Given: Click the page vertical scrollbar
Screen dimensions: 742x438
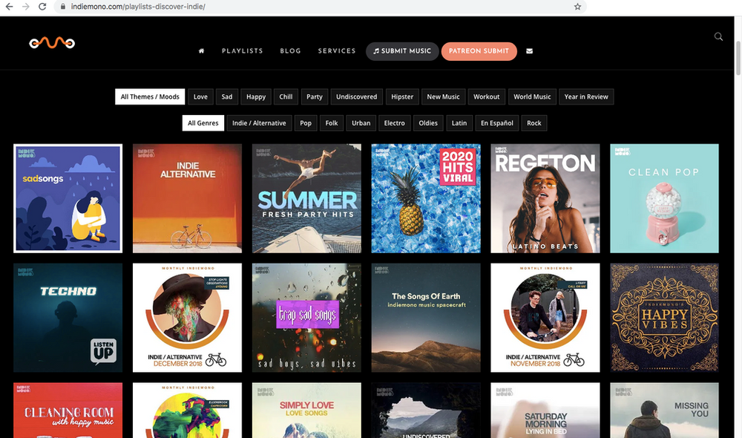Looking at the screenshot, I should [738, 58].
